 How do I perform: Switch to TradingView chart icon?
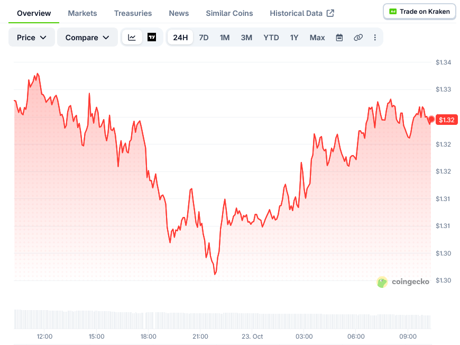pos(152,37)
